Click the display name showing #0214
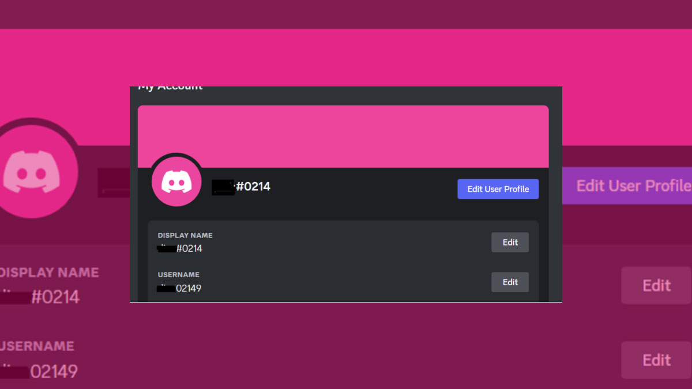Viewport: 692px width, 389px height. 179,248
